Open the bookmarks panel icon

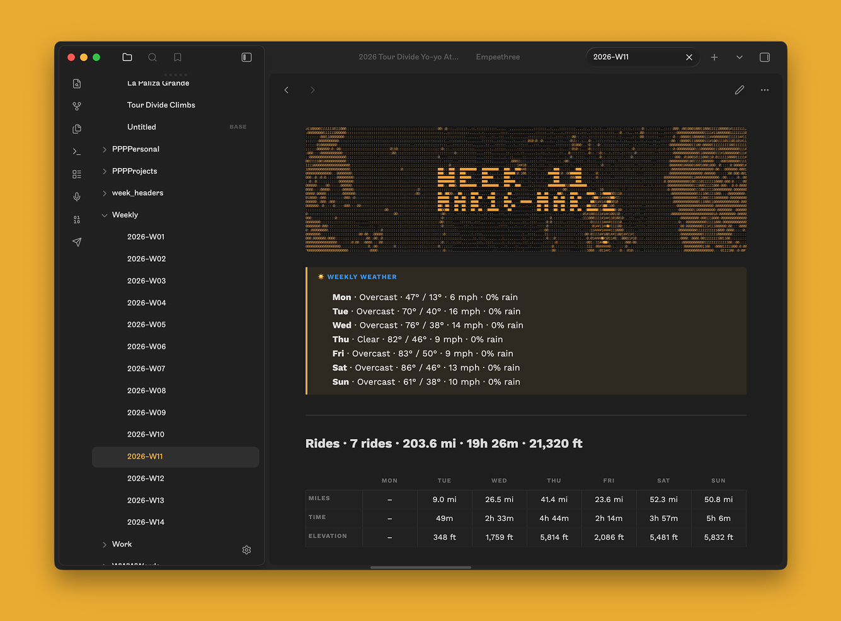tap(178, 57)
